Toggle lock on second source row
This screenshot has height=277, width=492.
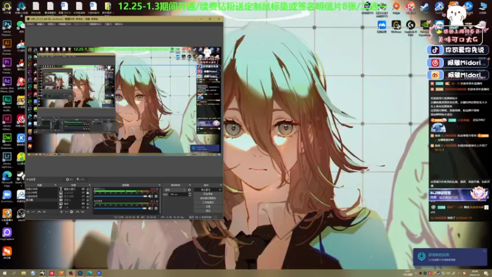pyautogui.click(x=87, y=193)
